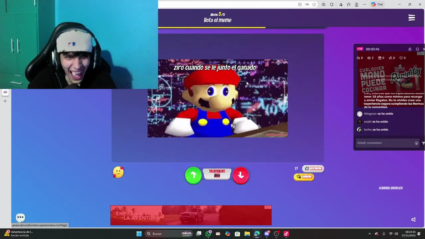
Task: Open the chat bubble at bottom left
Action: click(x=21, y=218)
